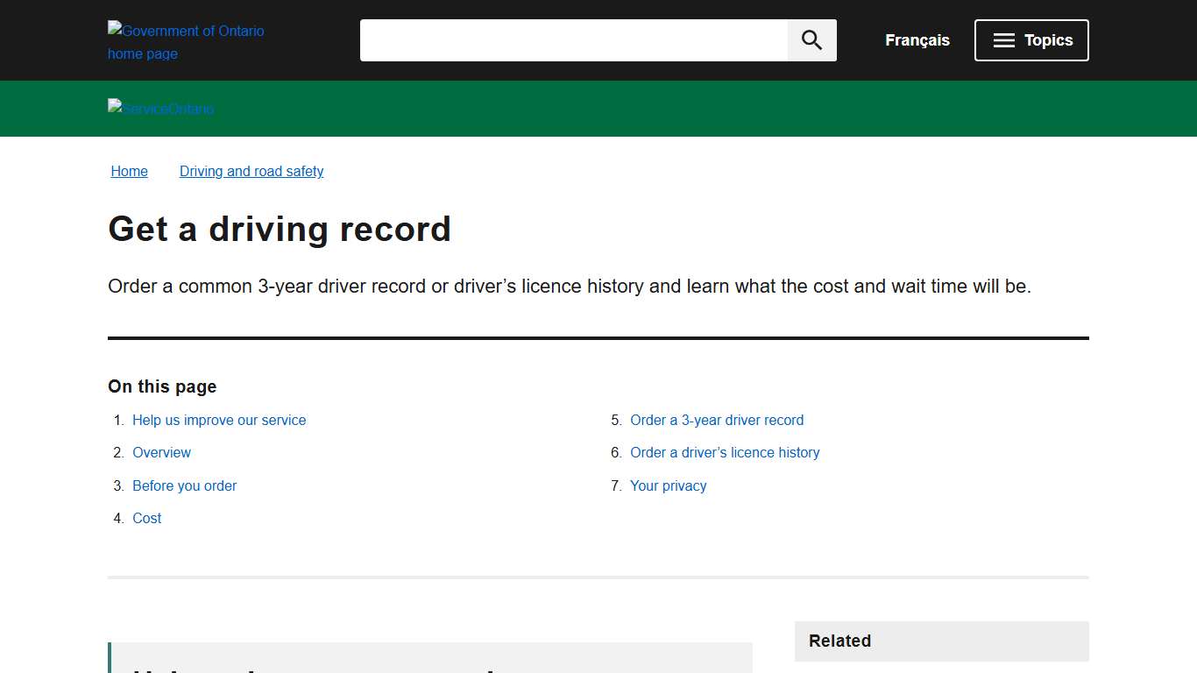The width and height of the screenshot is (1197, 673).
Task: Click the search magnifying glass icon
Action: click(x=811, y=39)
